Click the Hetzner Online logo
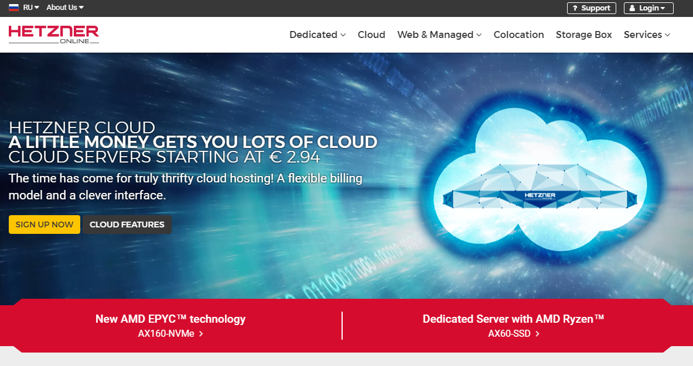 click(x=53, y=34)
